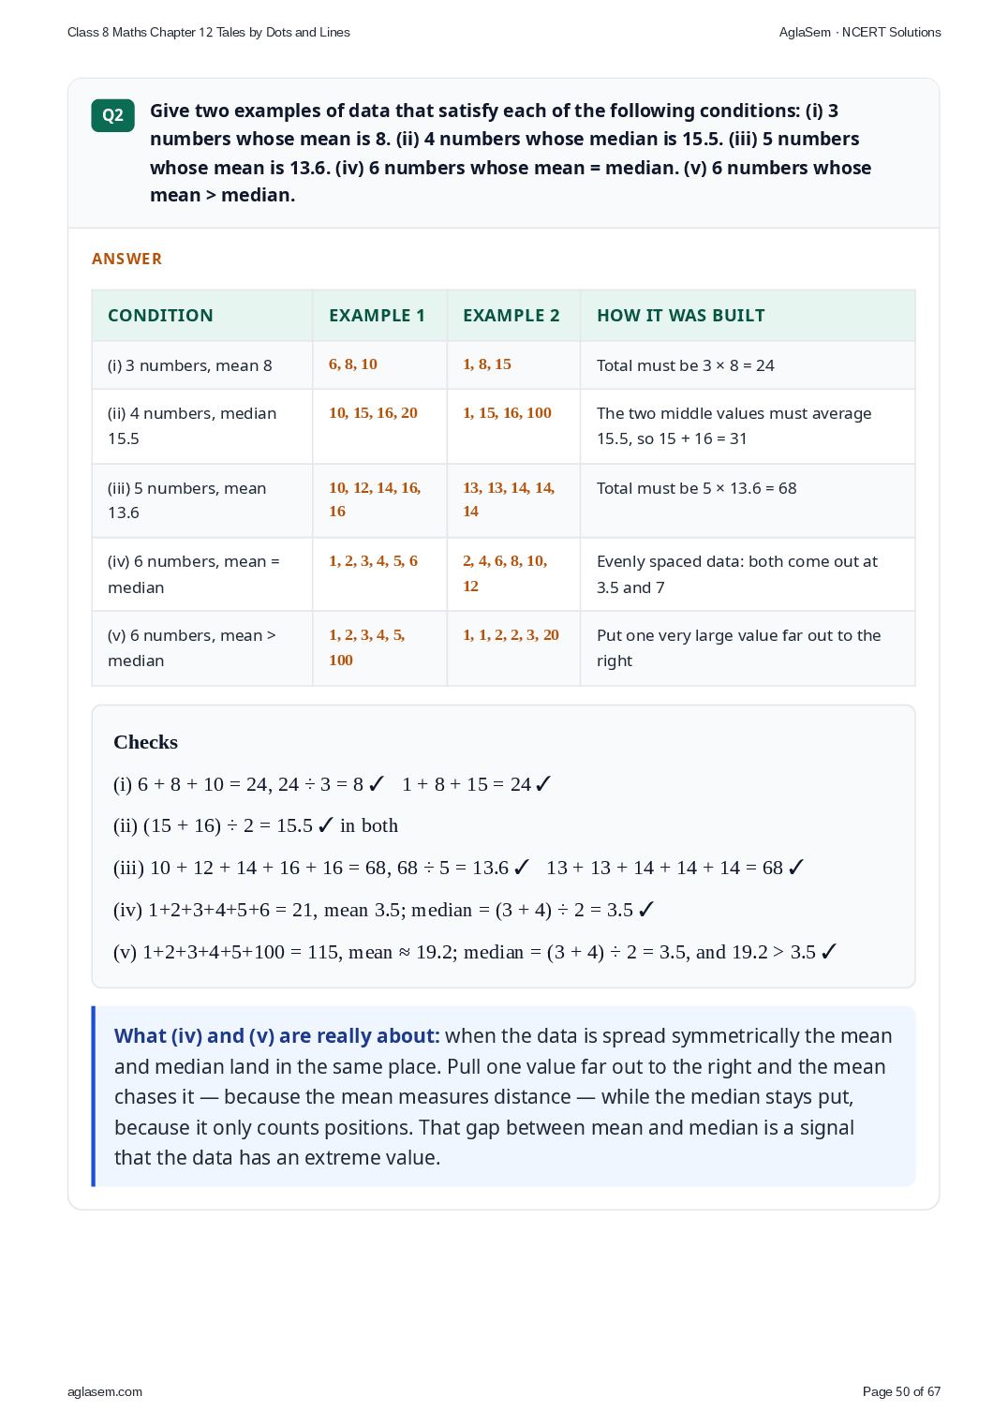Click the Checks heading

pyautogui.click(x=145, y=742)
